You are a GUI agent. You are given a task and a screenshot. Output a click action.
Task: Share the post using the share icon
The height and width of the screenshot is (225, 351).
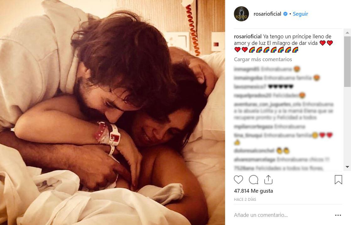click(268, 179)
